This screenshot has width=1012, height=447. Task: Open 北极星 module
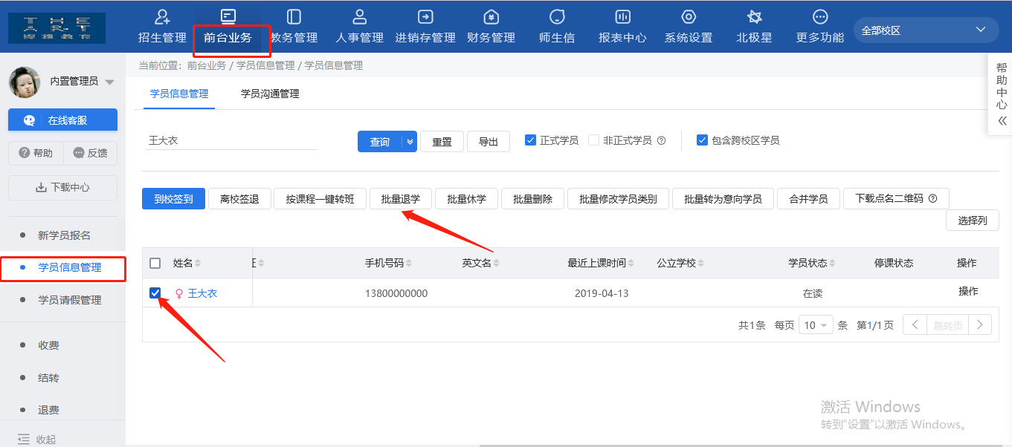click(754, 26)
